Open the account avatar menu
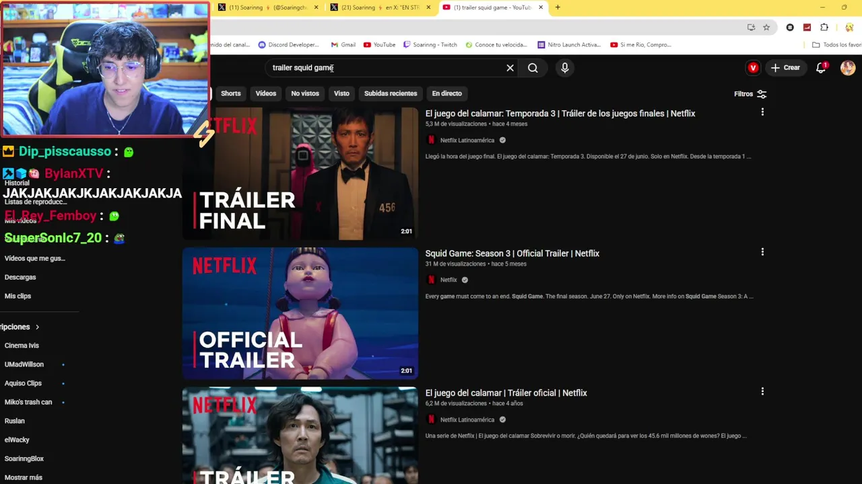The image size is (862, 484). click(x=848, y=68)
